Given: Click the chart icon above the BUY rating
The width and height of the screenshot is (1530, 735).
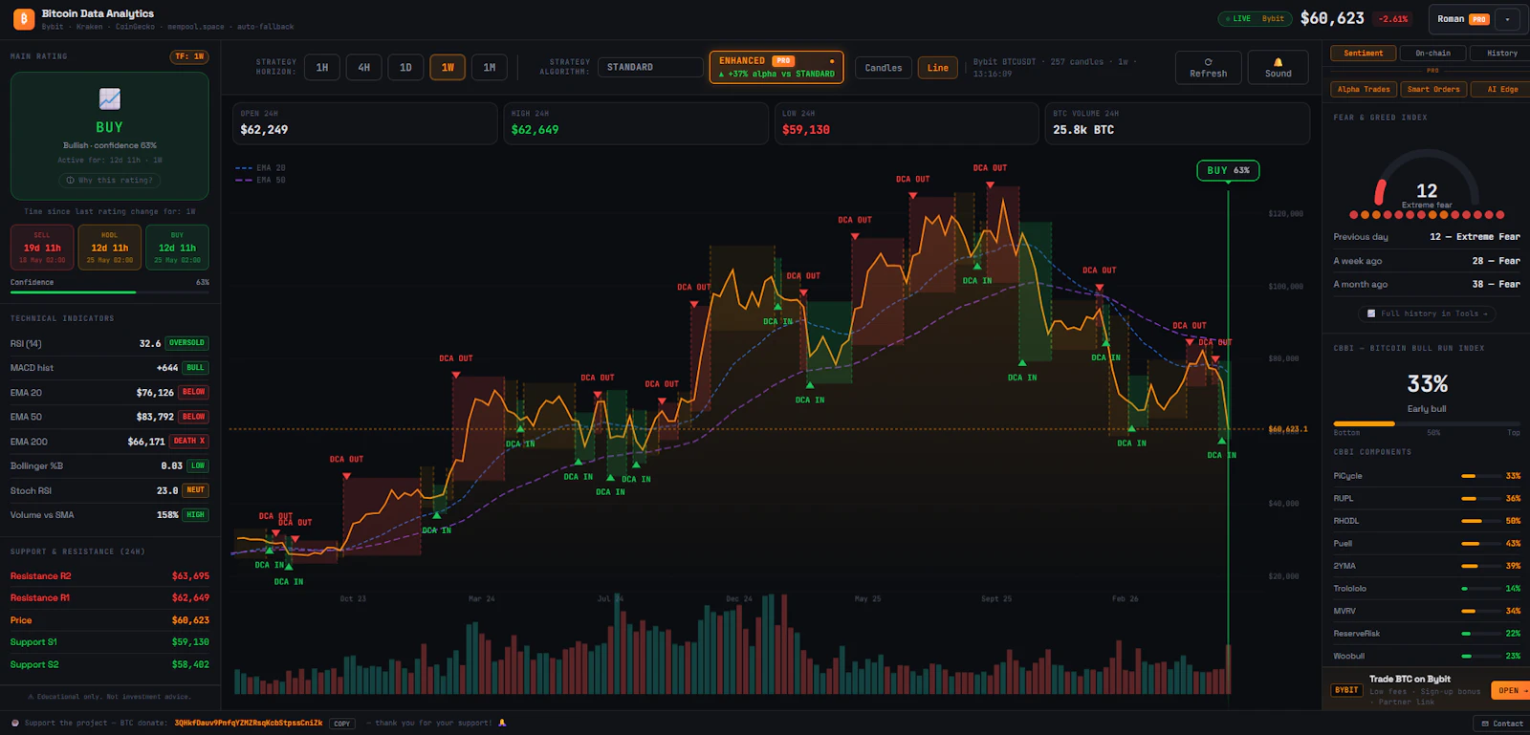Looking at the screenshot, I should (109, 98).
